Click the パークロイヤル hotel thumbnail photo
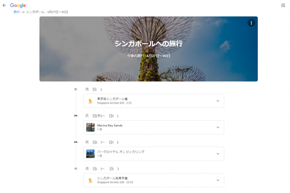The image size is (290, 193). click(x=90, y=154)
